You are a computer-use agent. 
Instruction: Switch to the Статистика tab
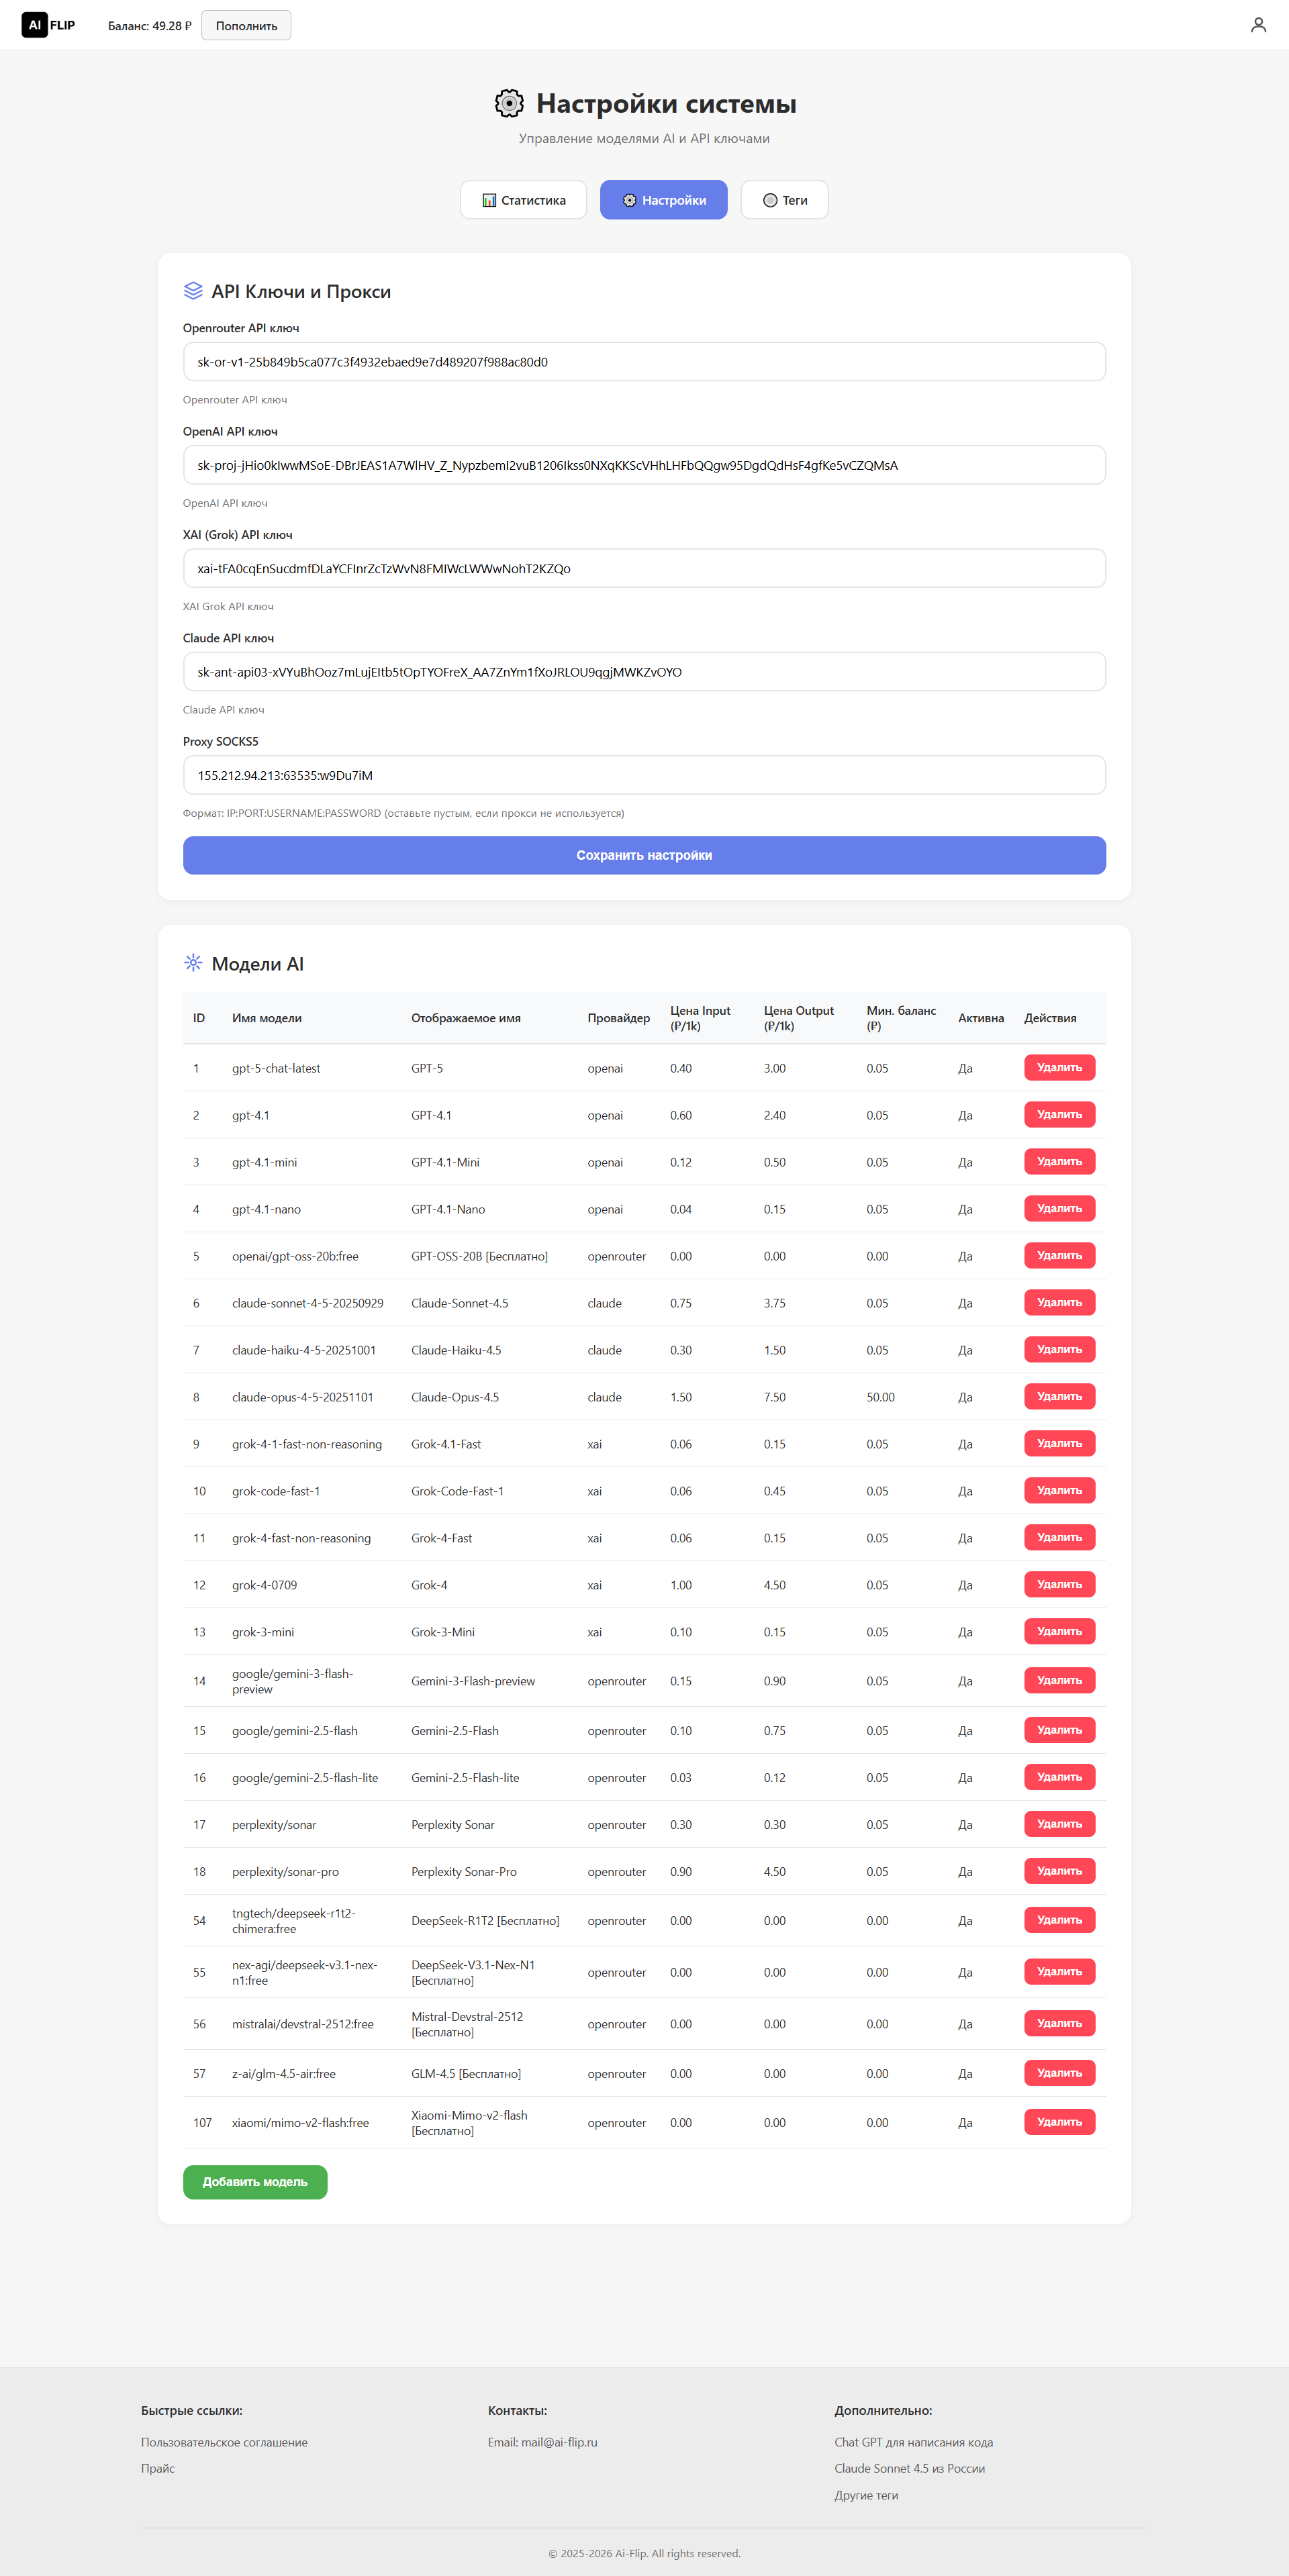(x=523, y=200)
